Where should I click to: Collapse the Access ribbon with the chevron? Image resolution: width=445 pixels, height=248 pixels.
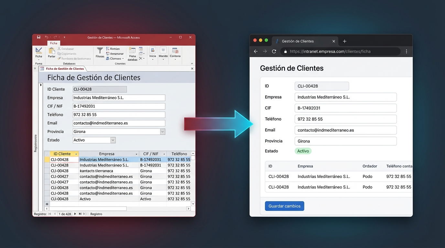(192, 64)
